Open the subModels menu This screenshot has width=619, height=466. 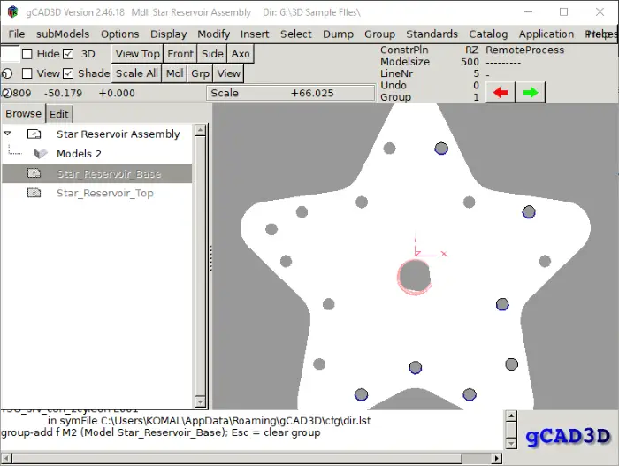click(63, 34)
